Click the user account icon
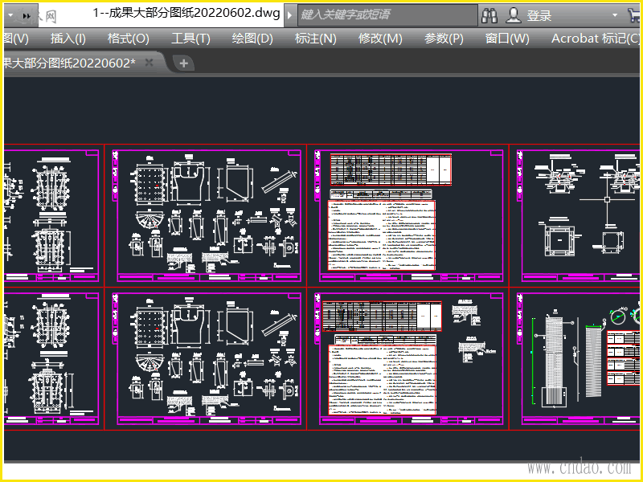Screen dimensions: 643x482 click(513, 15)
